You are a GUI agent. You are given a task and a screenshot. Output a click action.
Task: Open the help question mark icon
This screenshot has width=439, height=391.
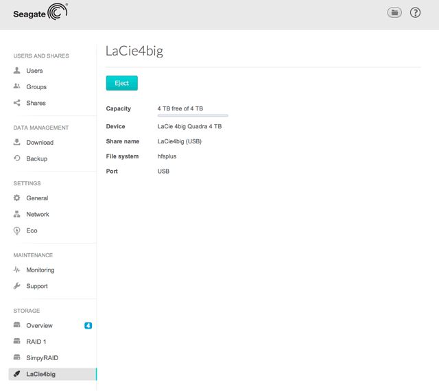coord(415,12)
